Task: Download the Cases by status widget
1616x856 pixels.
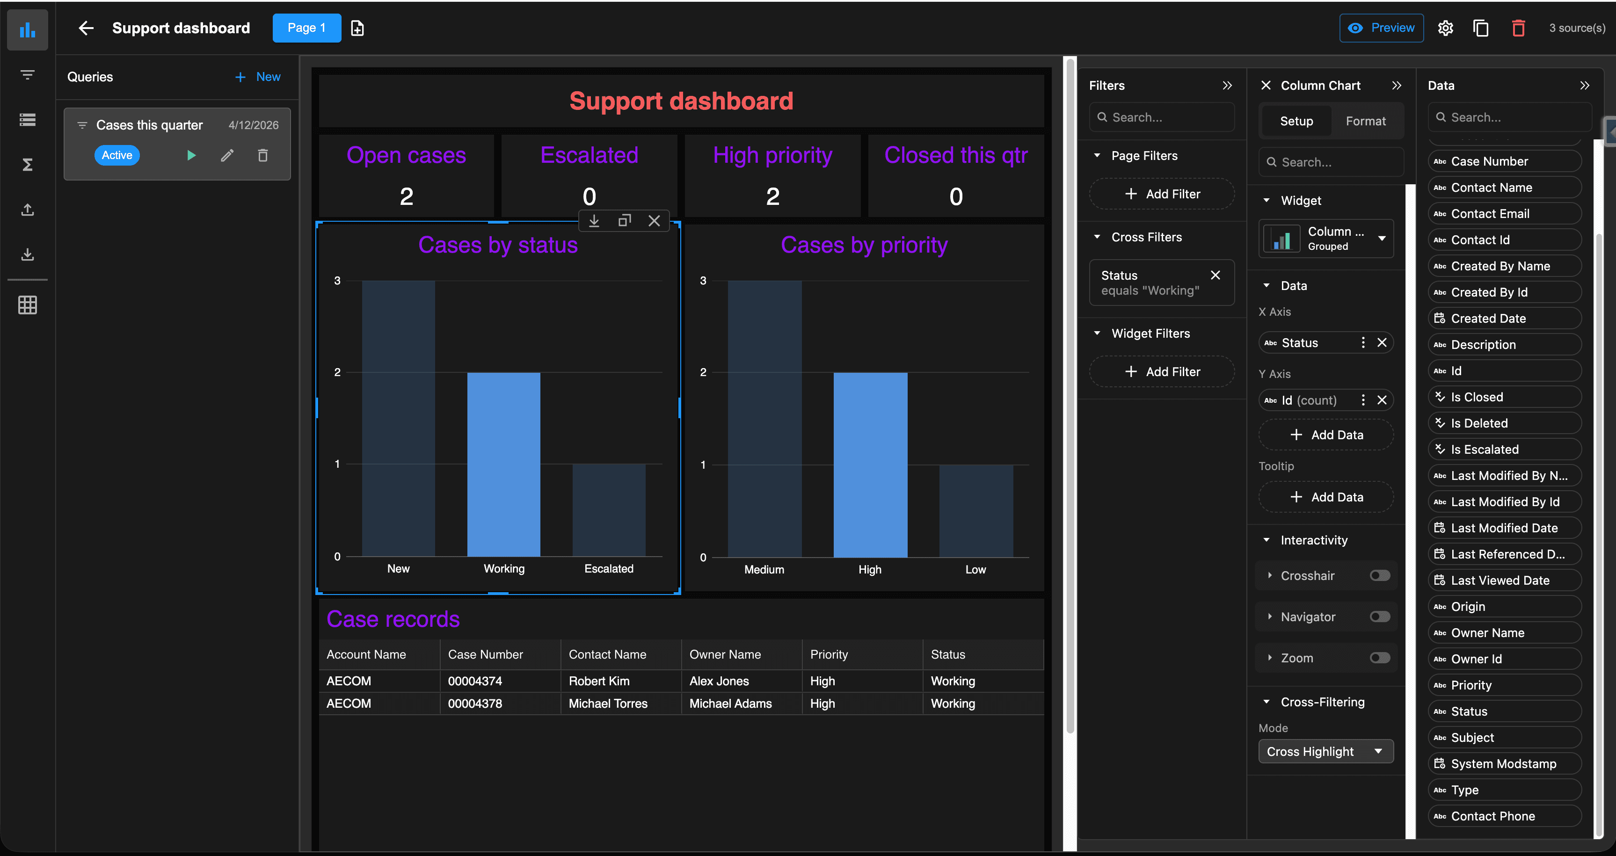Action: 593,221
